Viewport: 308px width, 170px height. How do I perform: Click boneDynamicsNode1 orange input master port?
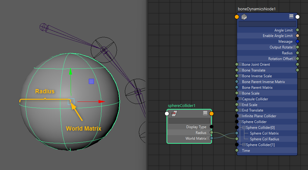(237, 17)
